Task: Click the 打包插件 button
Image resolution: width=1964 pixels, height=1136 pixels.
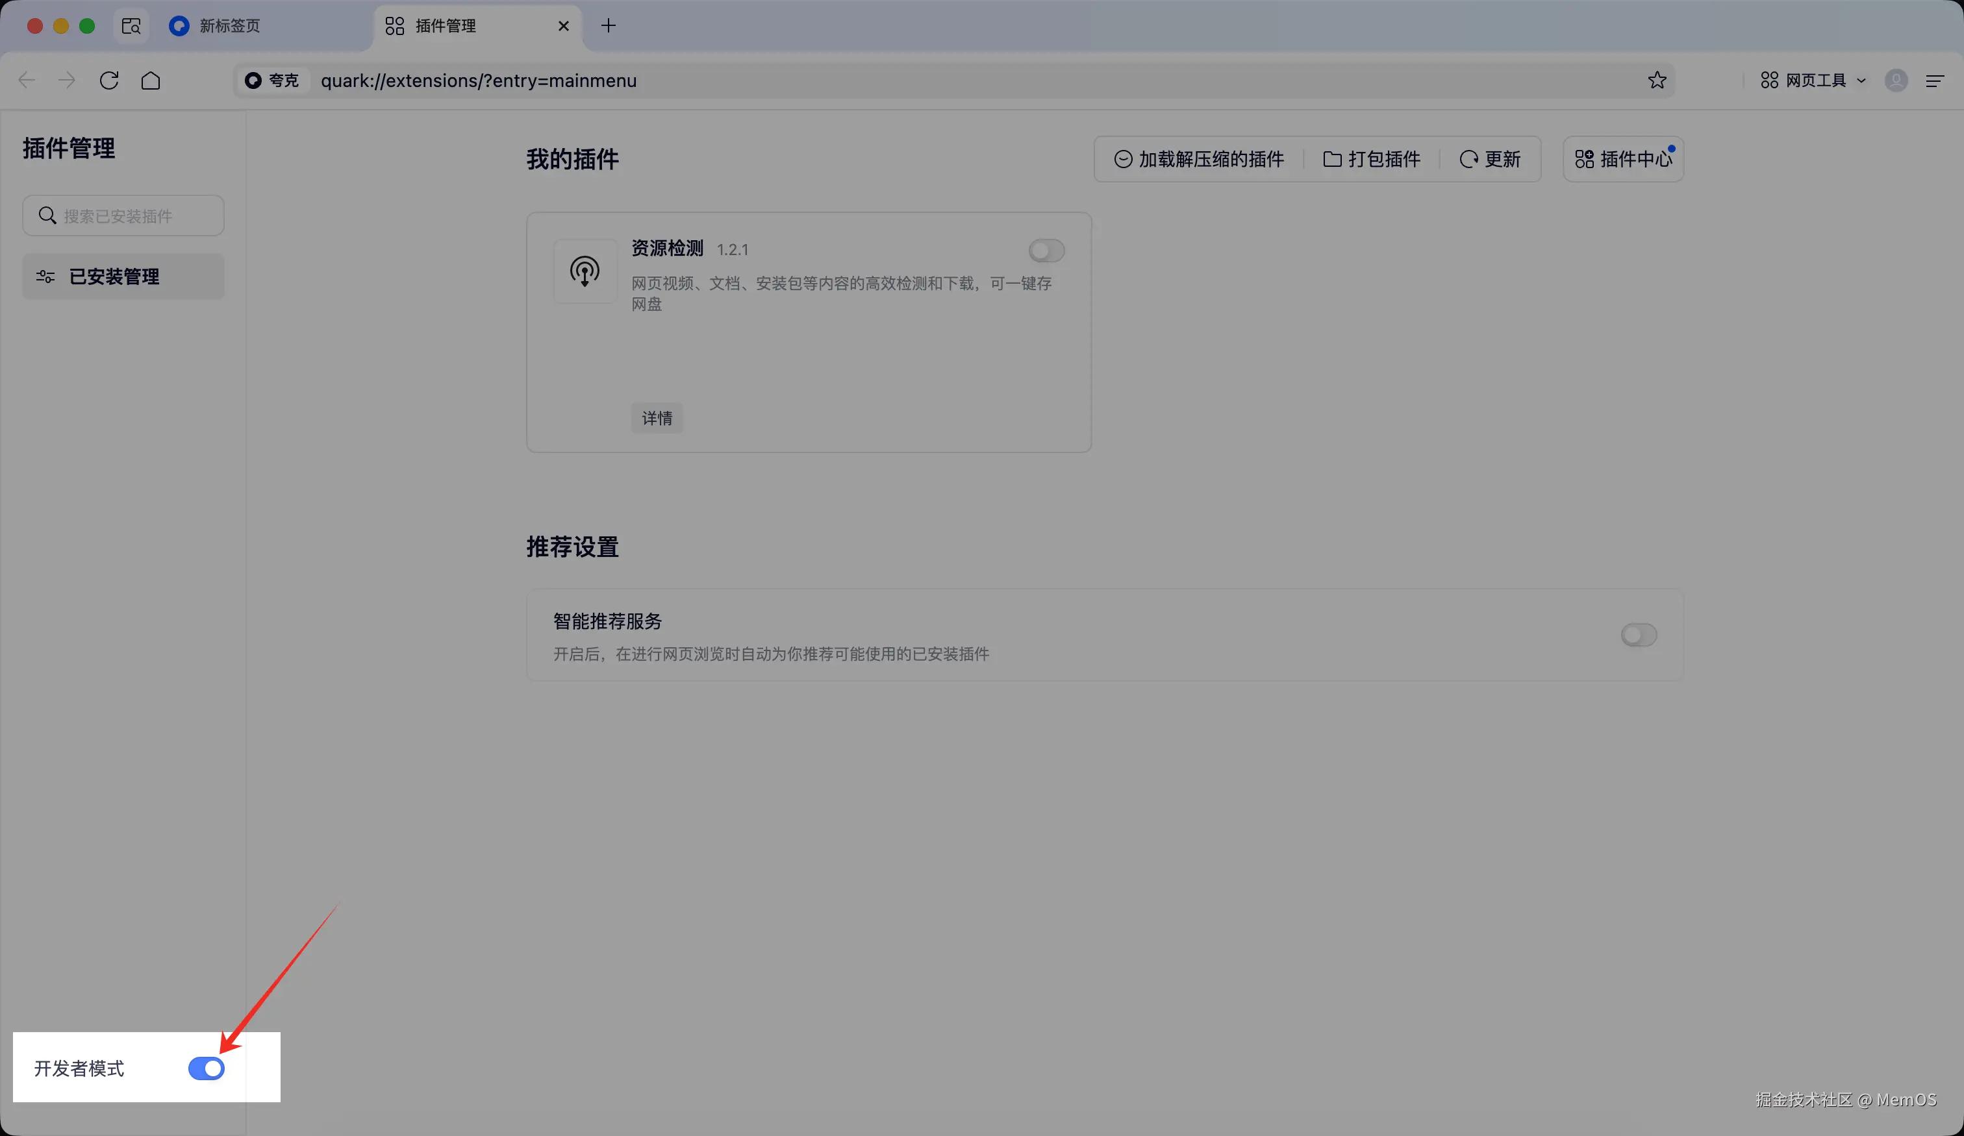Action: click(1372, 159)
